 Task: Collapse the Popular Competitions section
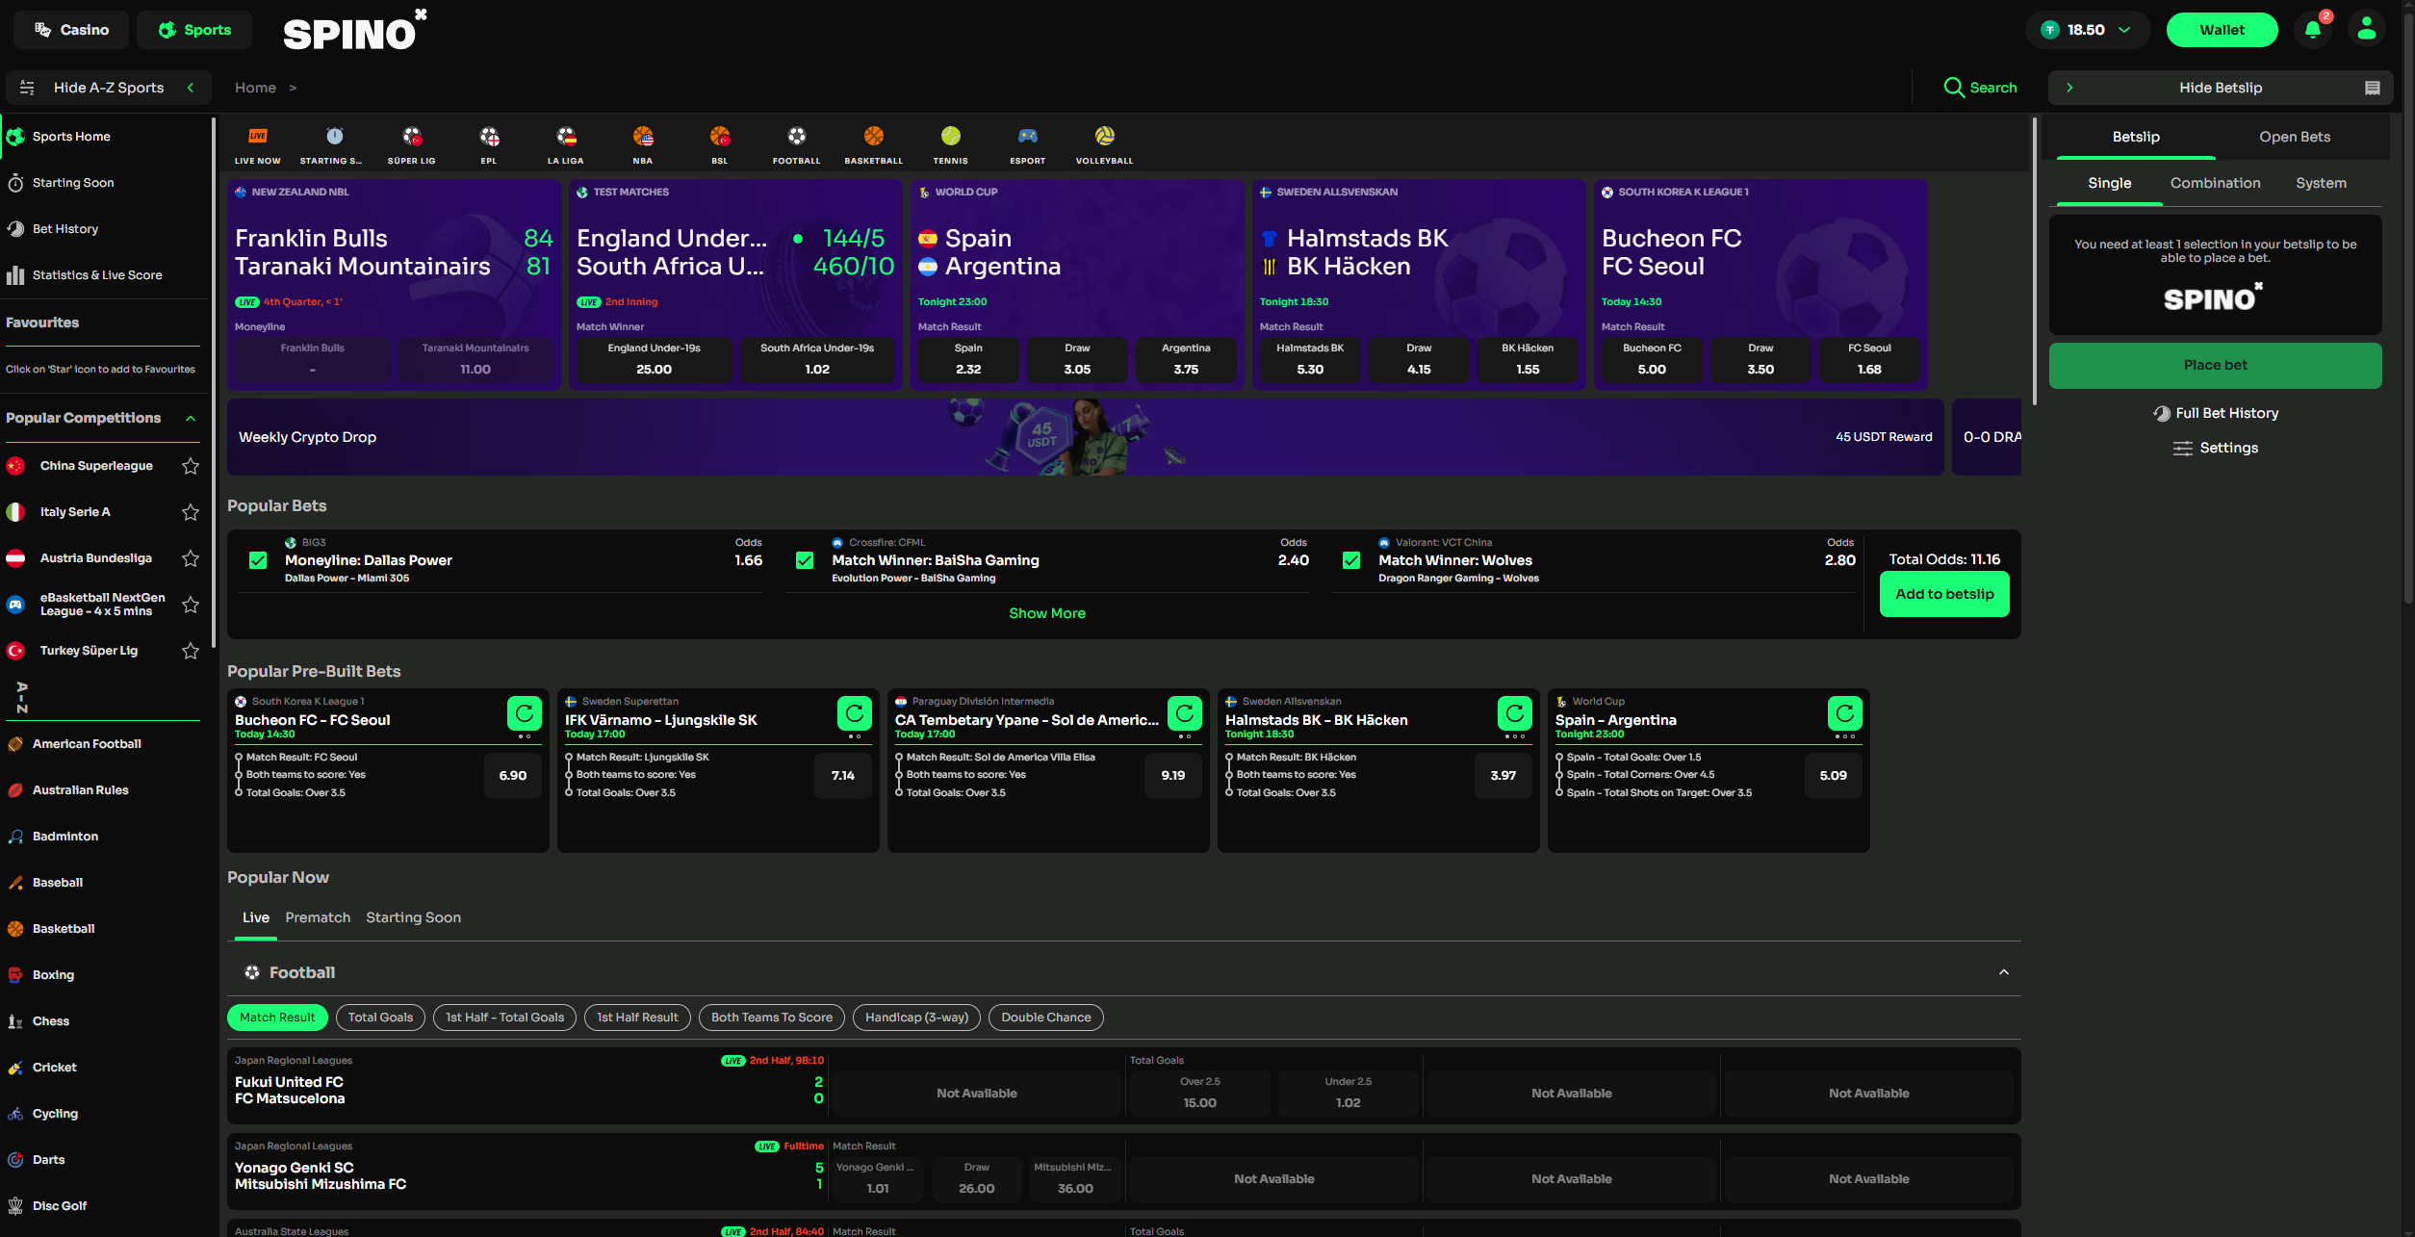click(191, 418)
